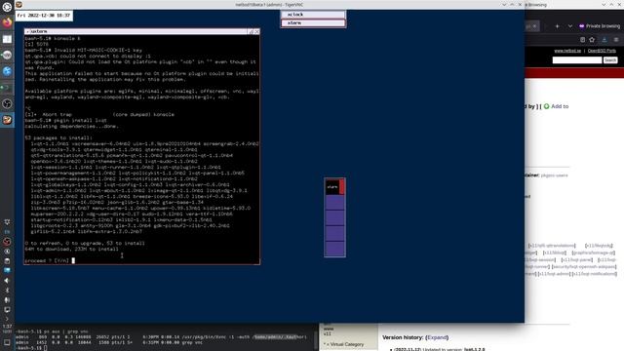Open the OpenBSD Ports link

602,51
